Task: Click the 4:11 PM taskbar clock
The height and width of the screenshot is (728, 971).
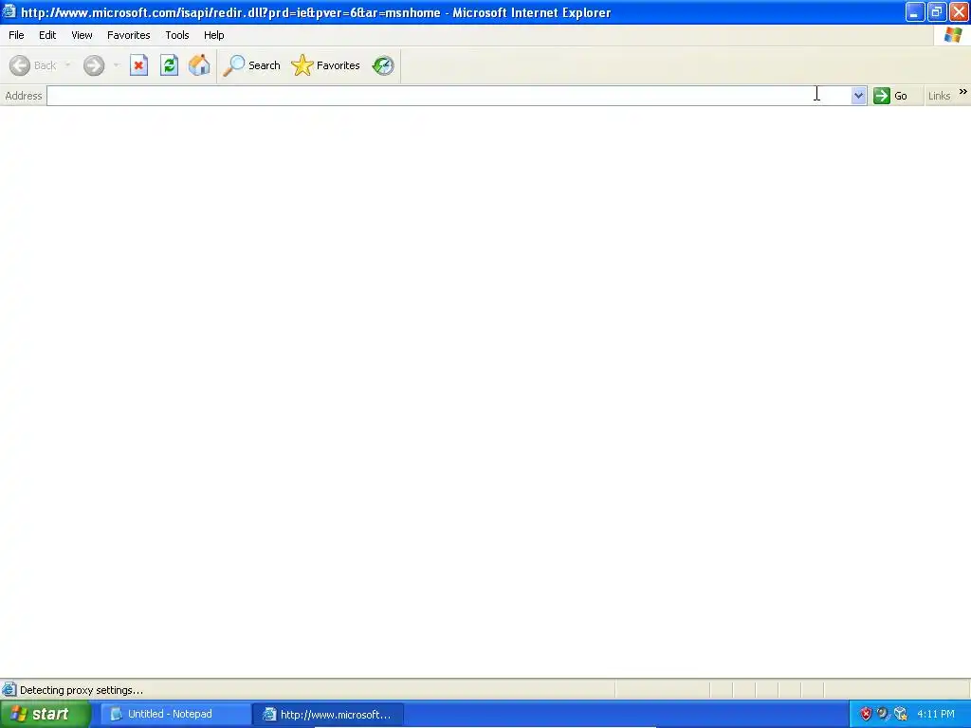Action: (x=936, y=715)
